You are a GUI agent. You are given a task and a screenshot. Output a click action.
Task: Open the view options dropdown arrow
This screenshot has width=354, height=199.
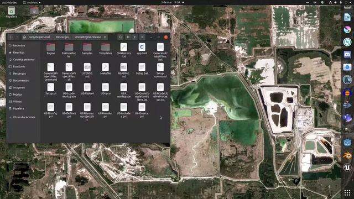[x=134, y=37]
